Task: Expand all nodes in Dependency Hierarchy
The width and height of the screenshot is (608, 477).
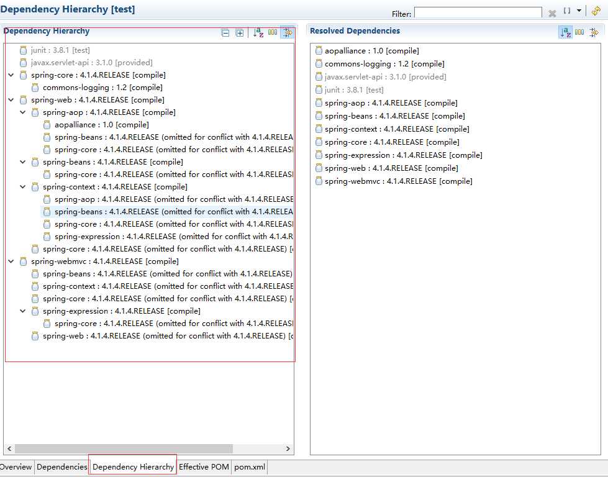Action: (x=240, y=33)
